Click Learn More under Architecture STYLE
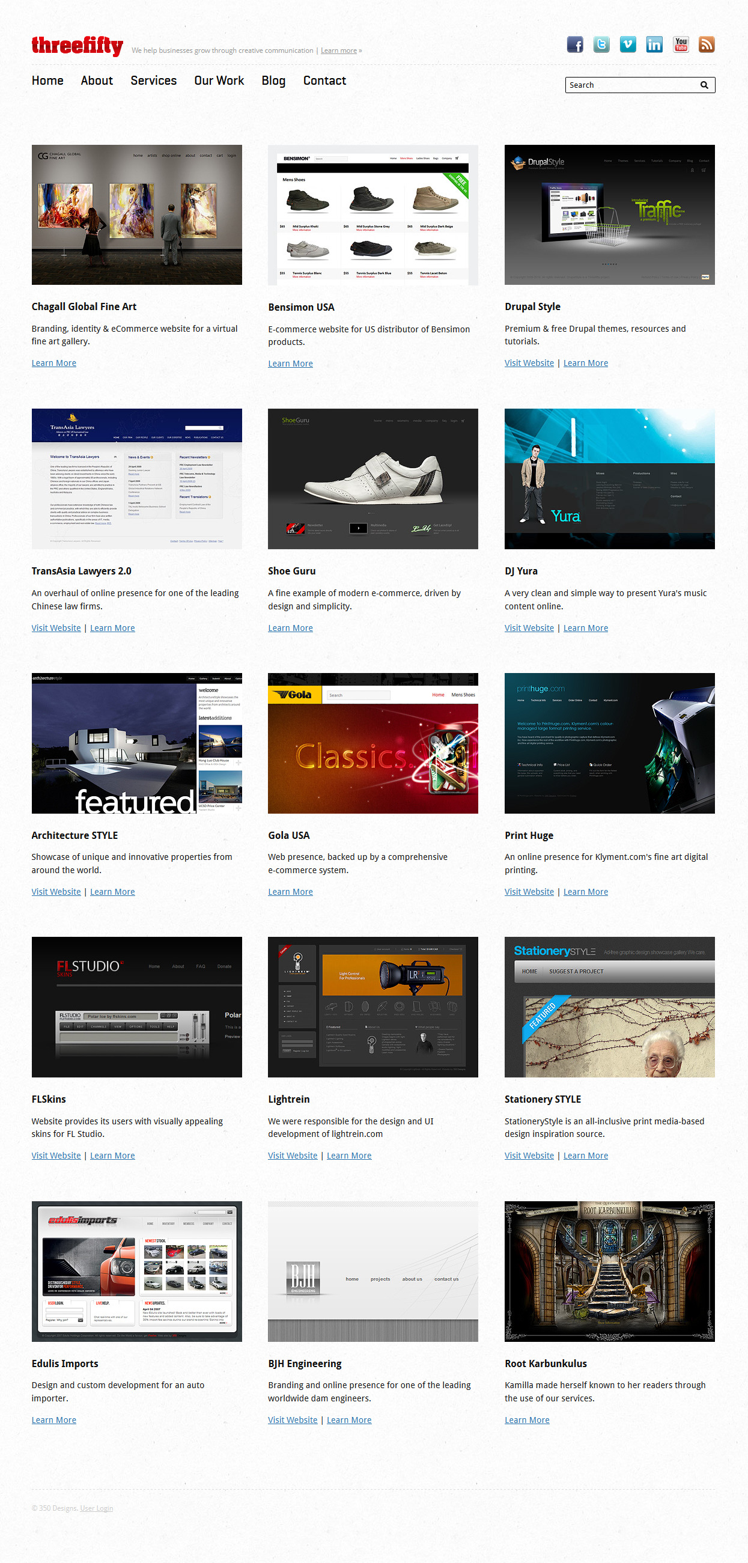The height and width of the screenshot is (1563, 748). point(112,892)
